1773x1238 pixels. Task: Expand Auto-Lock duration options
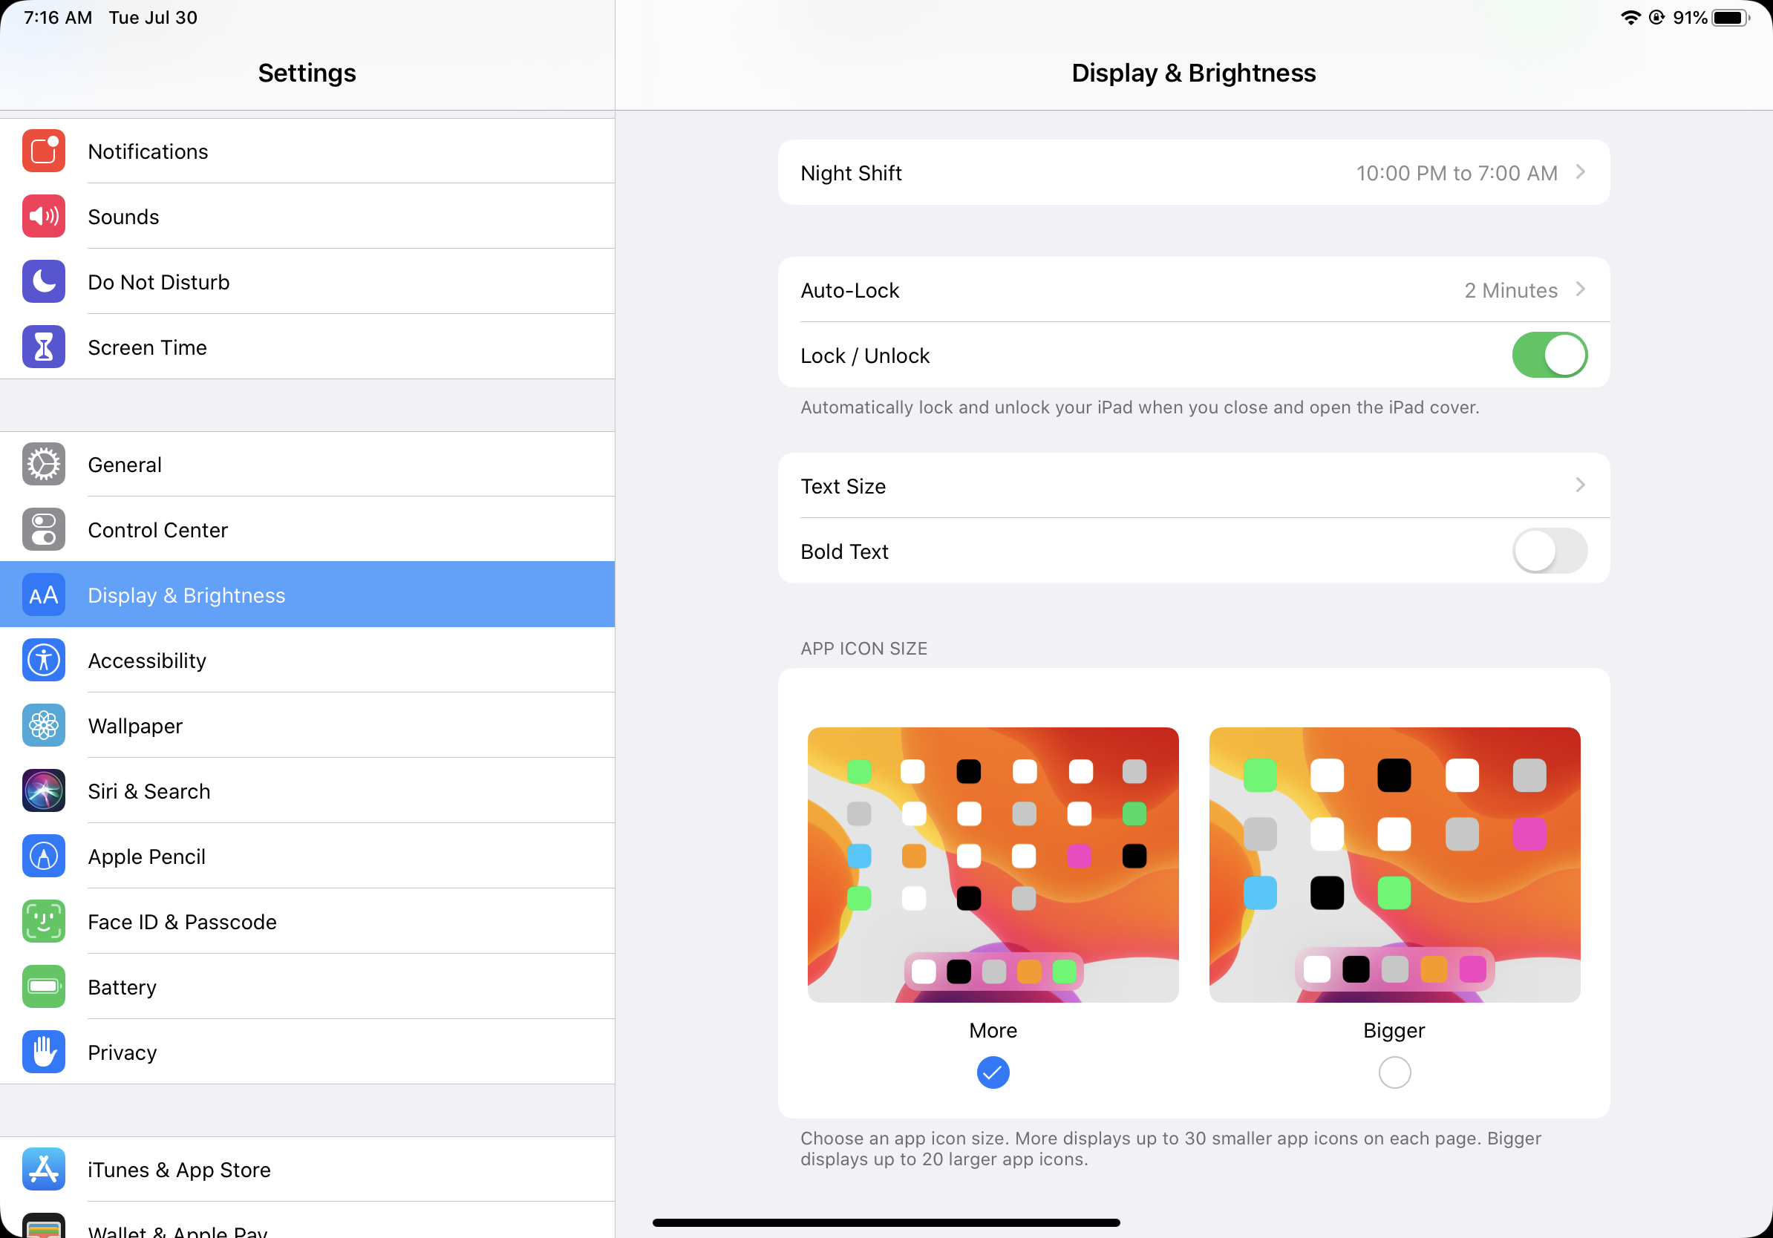pyautogui.click(x=1194, y=289)
